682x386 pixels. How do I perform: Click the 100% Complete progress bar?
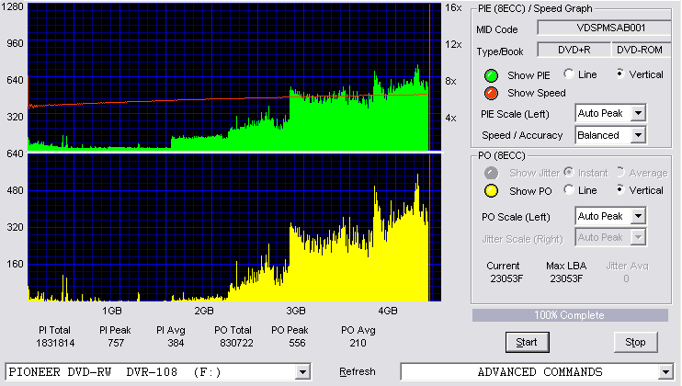coord(570,315)
